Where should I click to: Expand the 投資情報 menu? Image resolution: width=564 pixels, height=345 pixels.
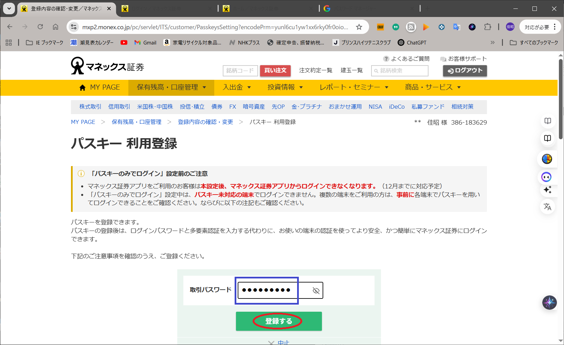(x=285, y=87)
